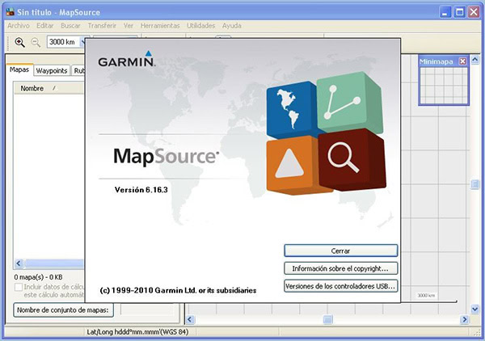The height and width of the screenshot is (341, 485).
Task: Click the map list left scroll arrow
Action: (19, 263)
